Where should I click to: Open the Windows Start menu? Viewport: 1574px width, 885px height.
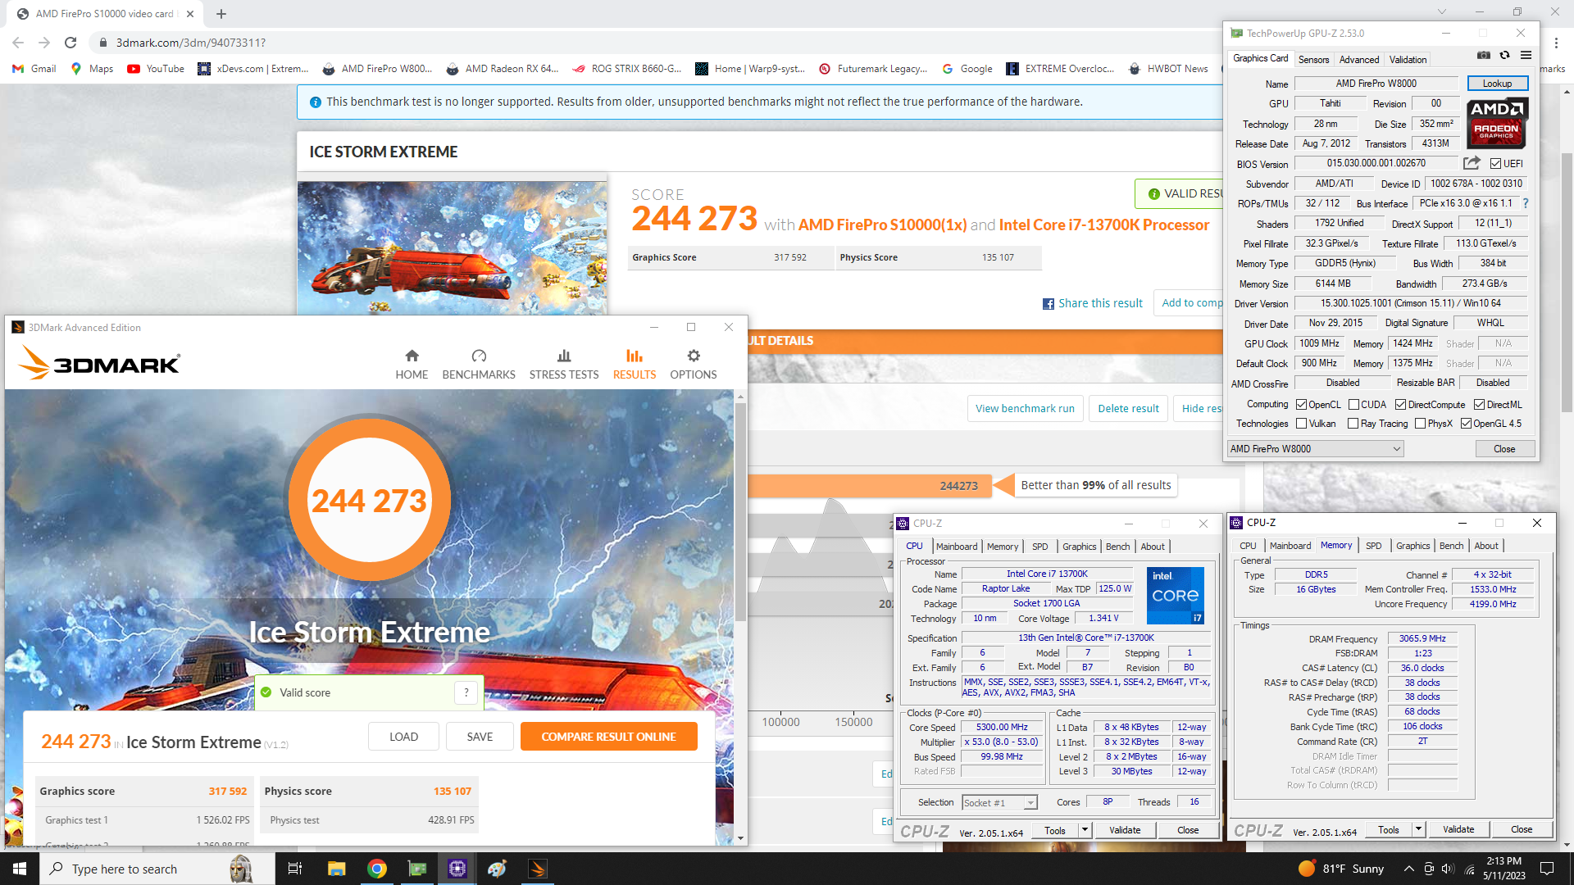[x=20, y=869]
